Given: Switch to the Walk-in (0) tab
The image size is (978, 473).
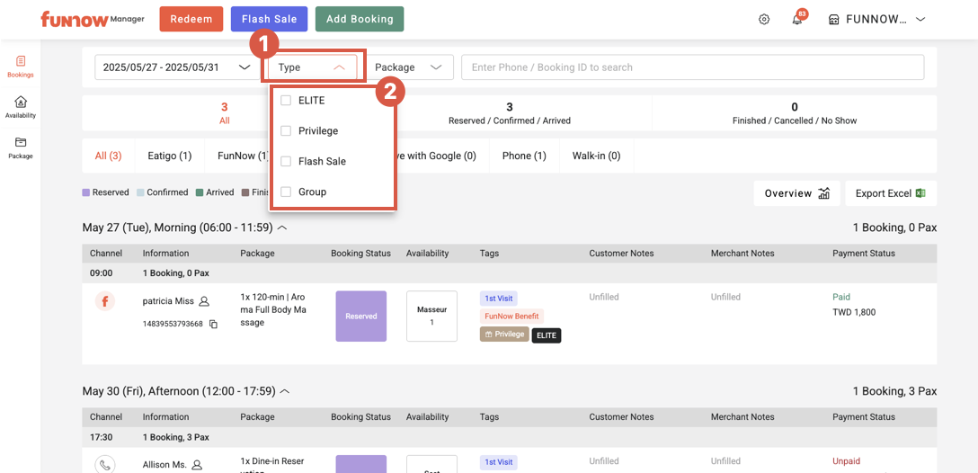Looking at the screenshot, I should (x=596, y=156).
